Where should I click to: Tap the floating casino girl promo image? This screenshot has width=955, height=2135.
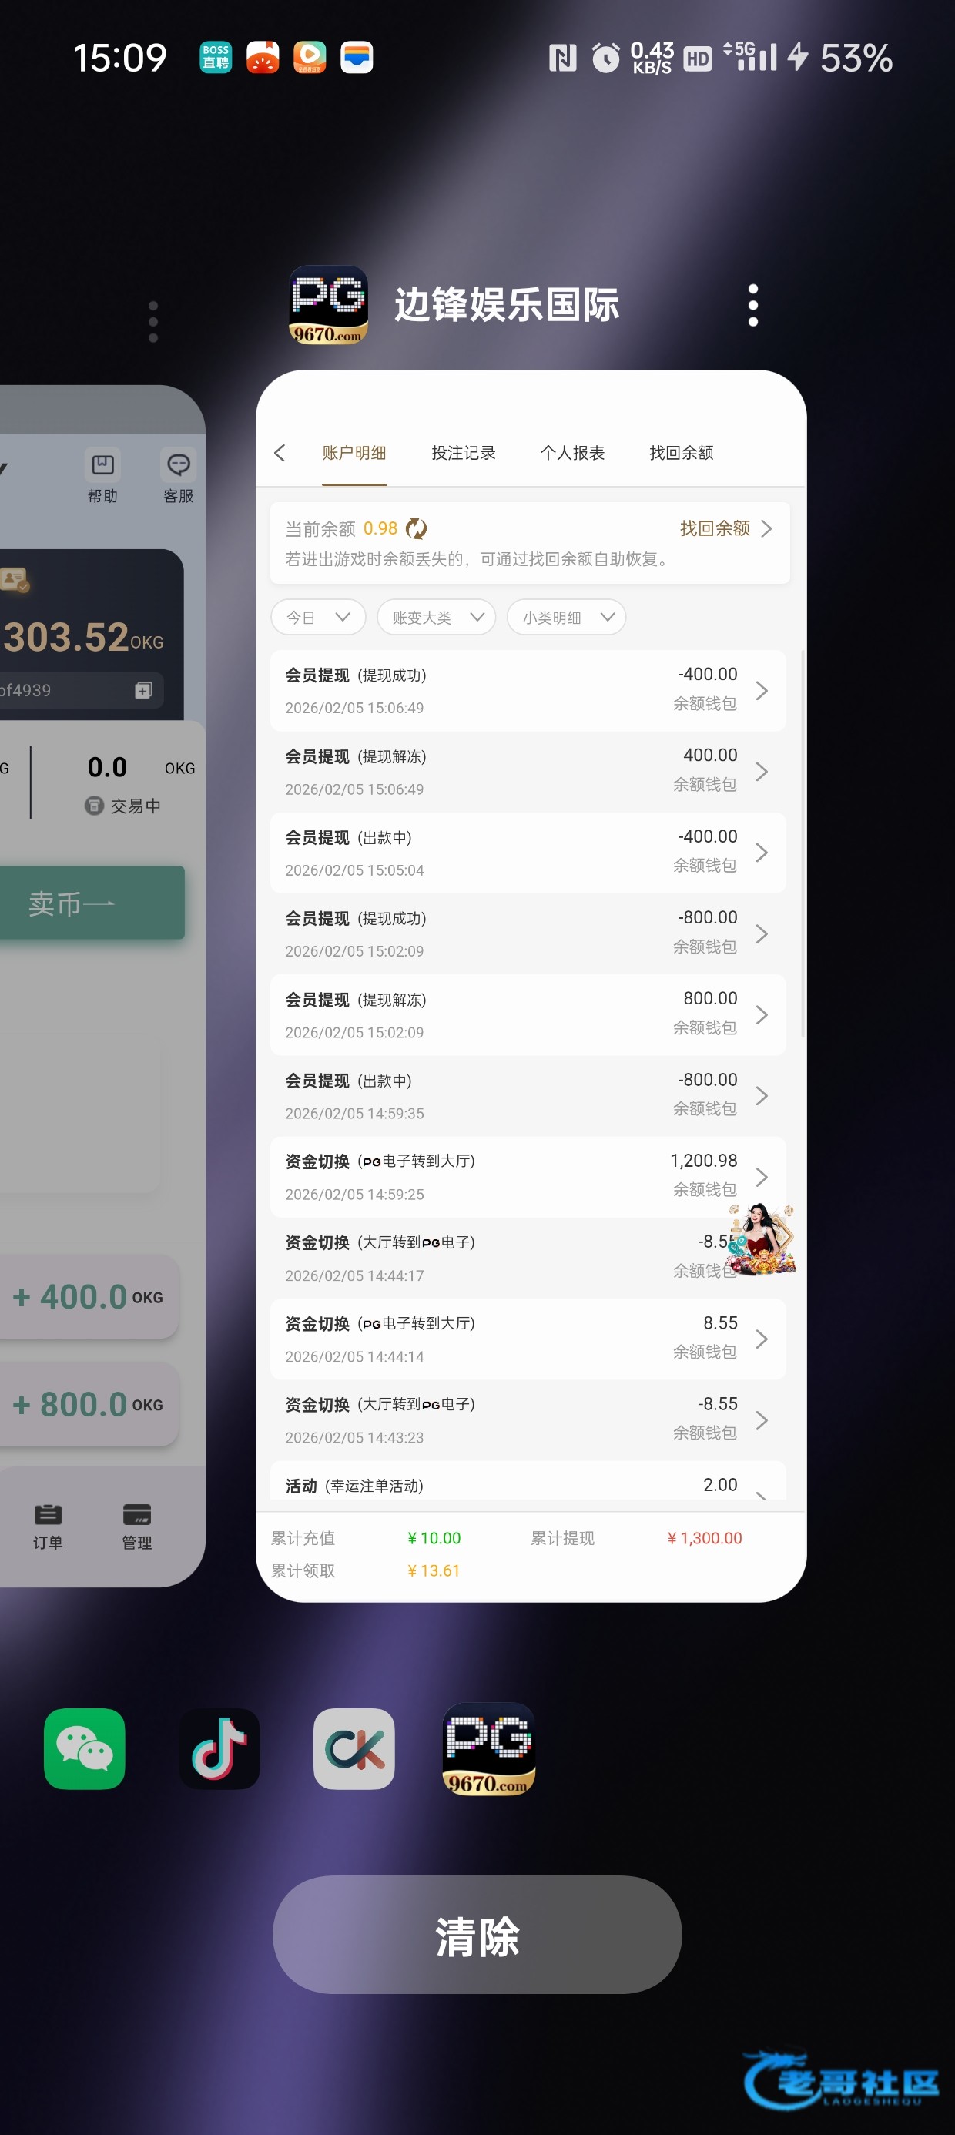tap(762, 1239)
